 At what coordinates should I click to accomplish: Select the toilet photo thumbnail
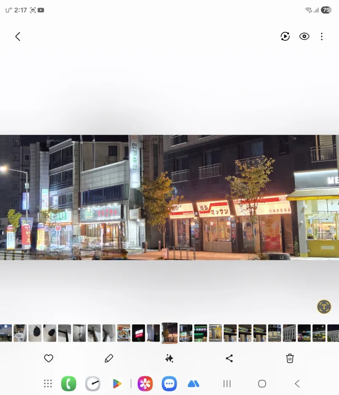tap(20, 333)
